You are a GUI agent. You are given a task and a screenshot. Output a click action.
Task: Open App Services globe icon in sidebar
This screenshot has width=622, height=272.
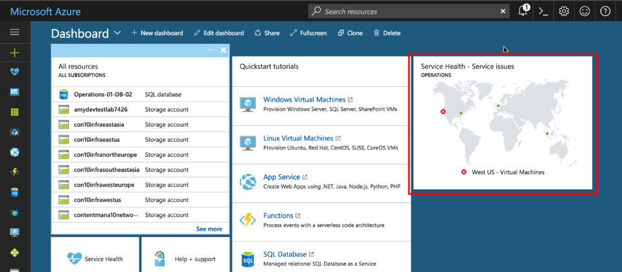point(15,152)
